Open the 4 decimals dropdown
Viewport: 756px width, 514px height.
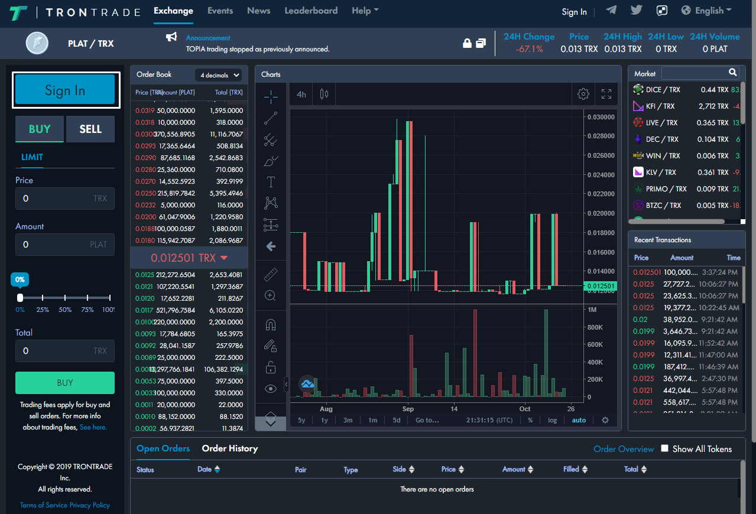click(x=219, y=75)
